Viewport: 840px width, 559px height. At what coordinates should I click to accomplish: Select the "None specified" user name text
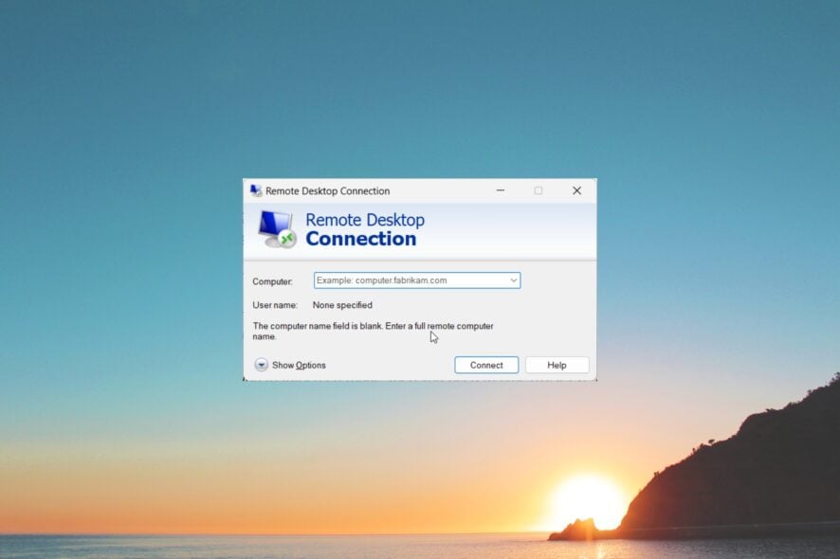[x=342, y=305]
